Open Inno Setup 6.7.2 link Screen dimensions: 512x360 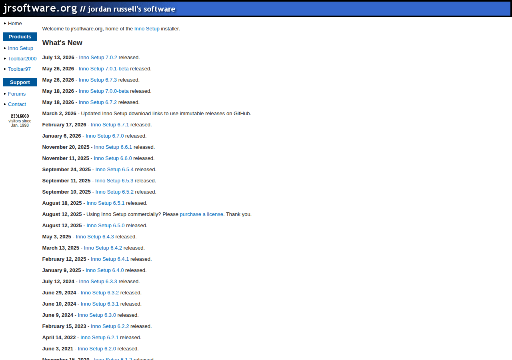(x=98, y=102)
